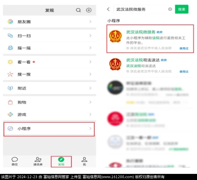Tap the Shopping bag (购物) icon

coord(10,102)
